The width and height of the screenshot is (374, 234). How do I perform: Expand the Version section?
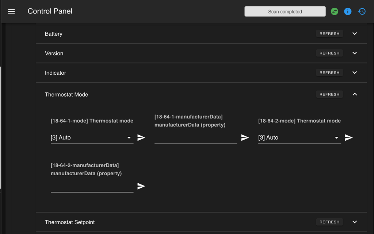[355, 53]
